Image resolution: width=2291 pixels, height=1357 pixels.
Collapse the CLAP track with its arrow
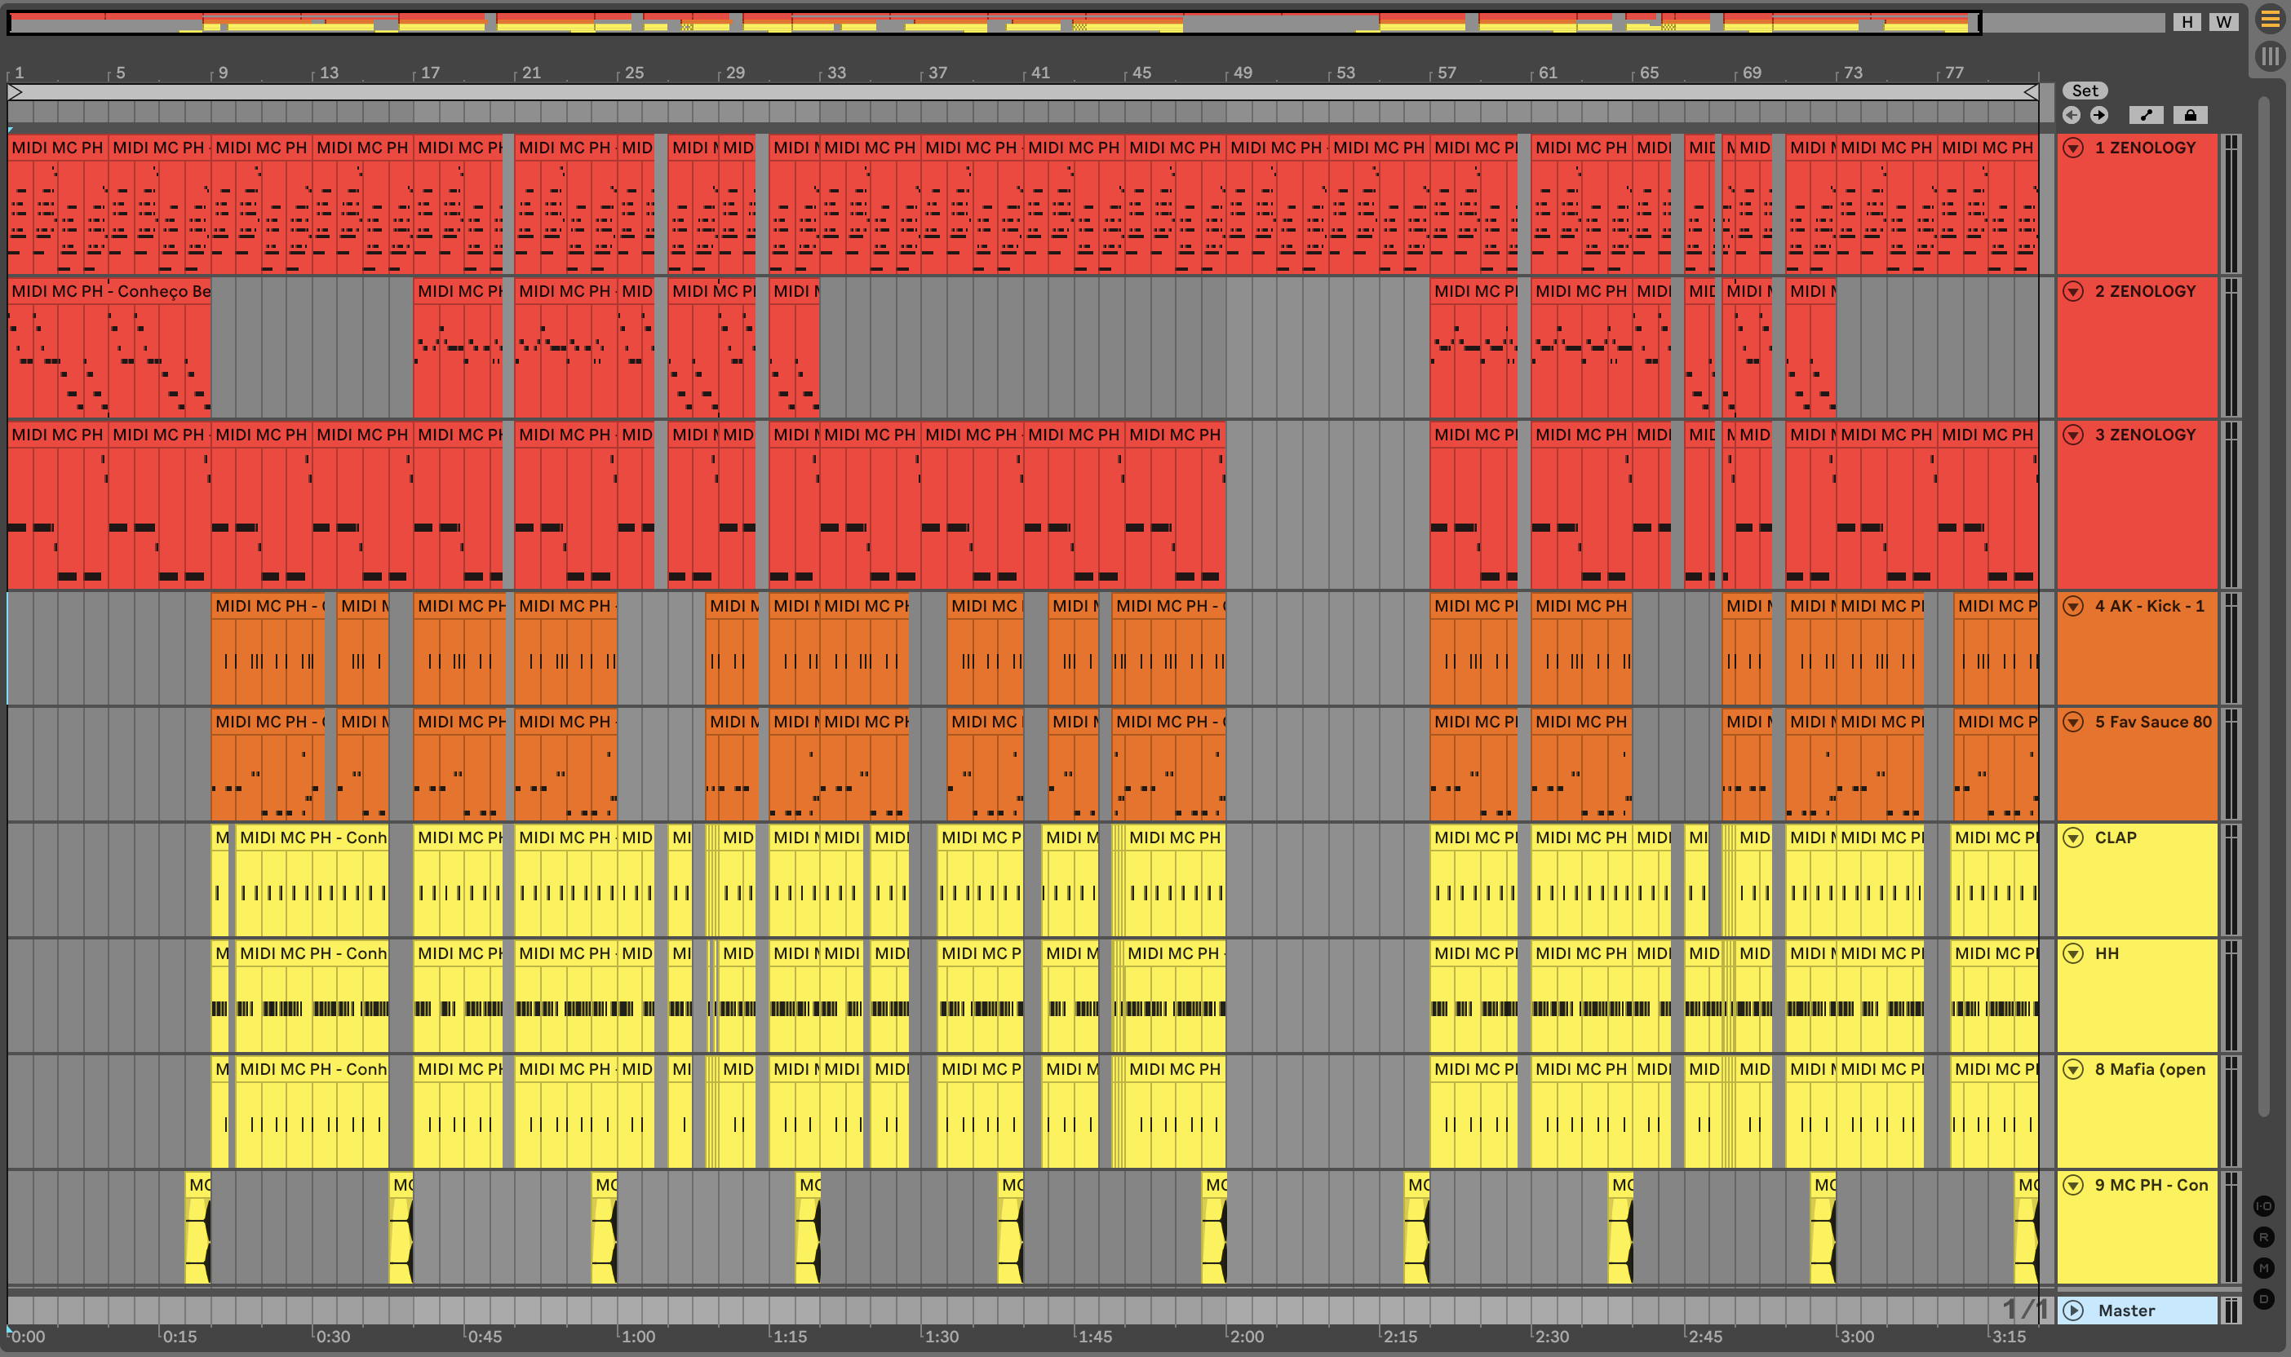[2073, 838]
